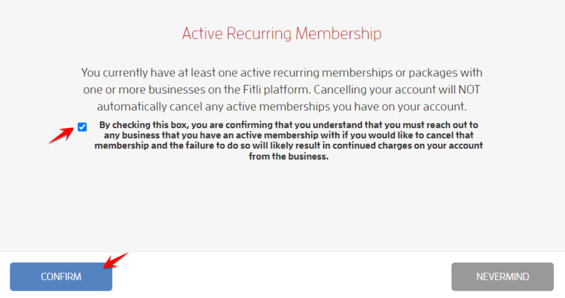Click the red arrow pointing at CONFIRM
Screen dimensions: 565x298
[116, 260]
